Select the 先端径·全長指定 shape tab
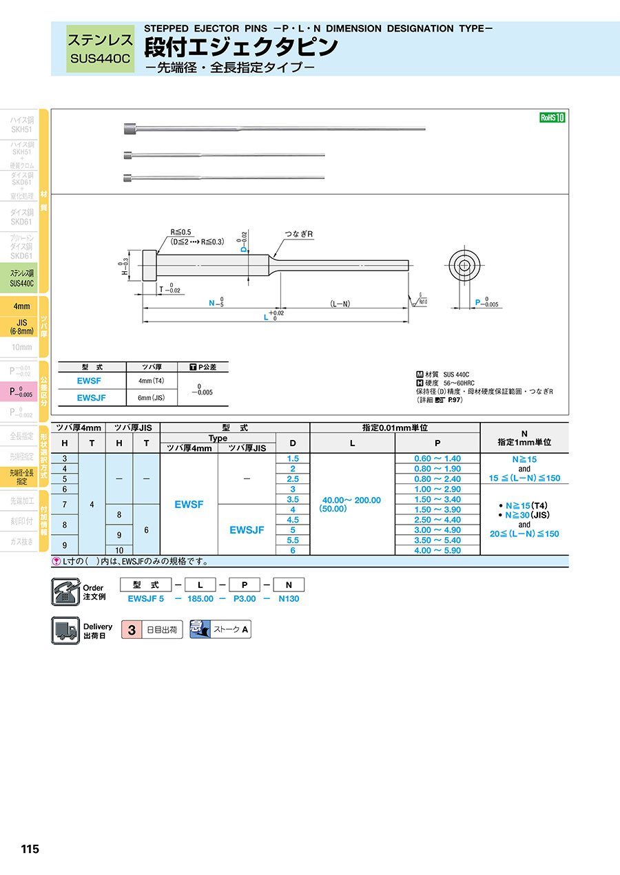The image size is (620, 875). 21,476
